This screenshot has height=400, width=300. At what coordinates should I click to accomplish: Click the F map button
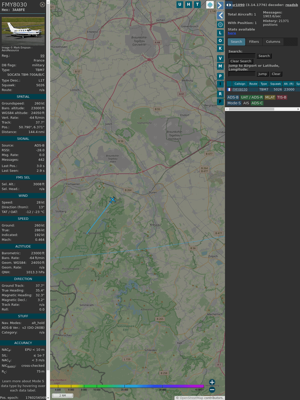coord(220,102)
